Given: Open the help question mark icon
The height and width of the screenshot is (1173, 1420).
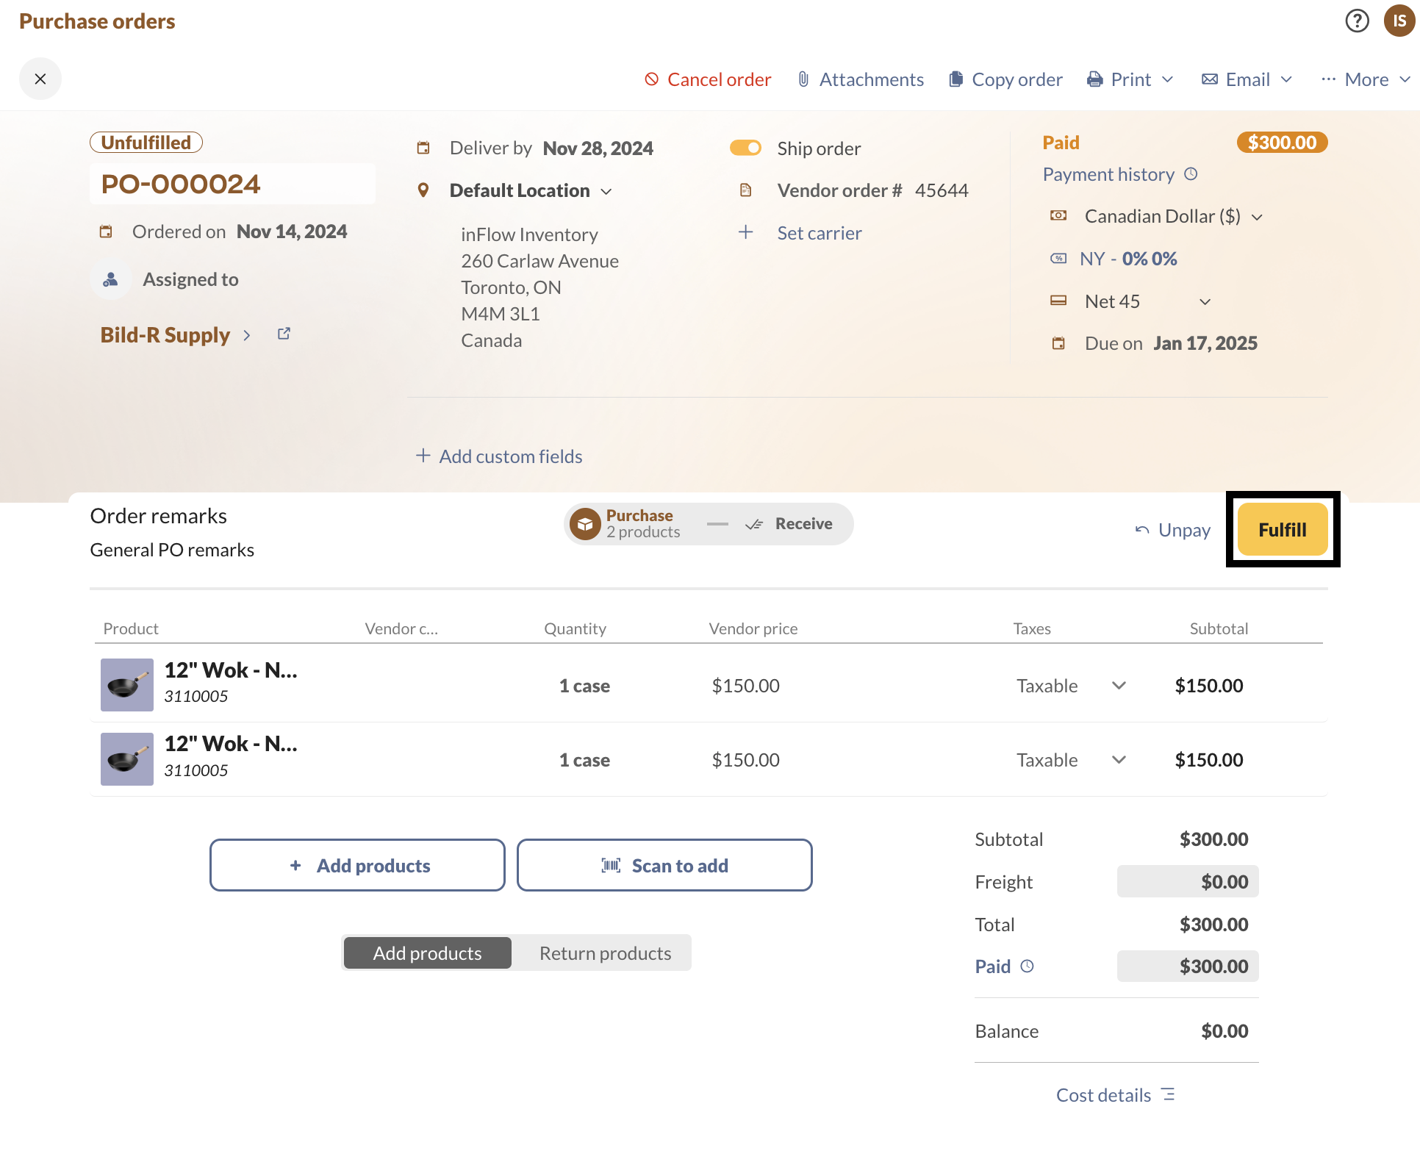Looking at the screenshot, I should 1357,21.
